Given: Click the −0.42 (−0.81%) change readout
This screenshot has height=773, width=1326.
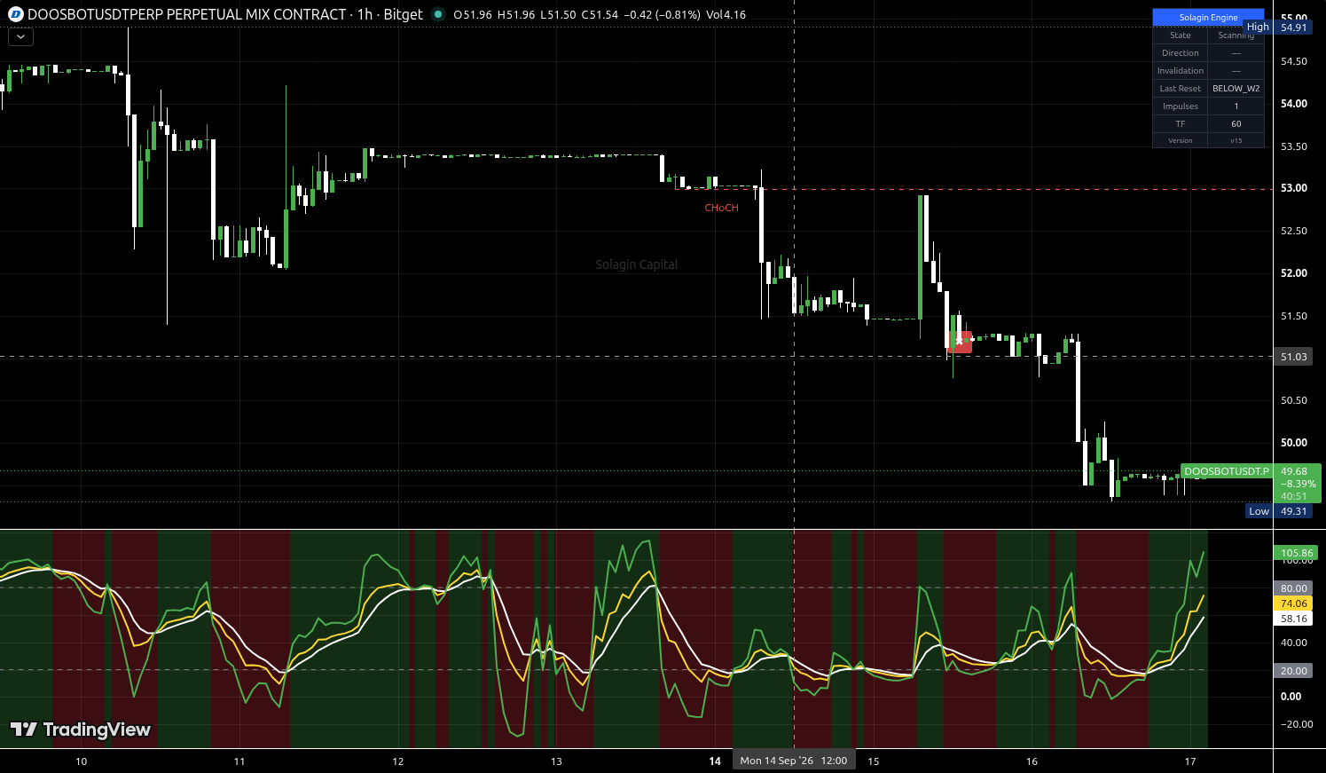Looking at the screenshot, I should click(x=662, y=14).
